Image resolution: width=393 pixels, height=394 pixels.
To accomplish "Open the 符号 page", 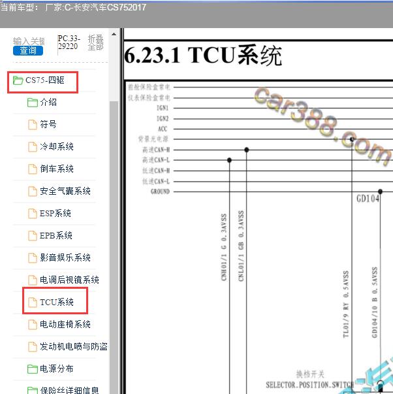I will (48, 124).
